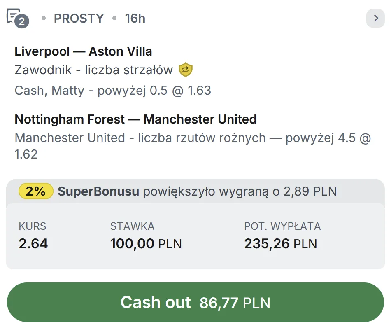This screenshot has height=336, width=391.
Task: Open the bet slip icon showing counter 2
Action: (16, 17)
